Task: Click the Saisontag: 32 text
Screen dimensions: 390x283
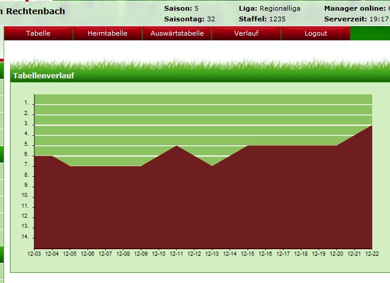Action: click(x=190, y=19)
